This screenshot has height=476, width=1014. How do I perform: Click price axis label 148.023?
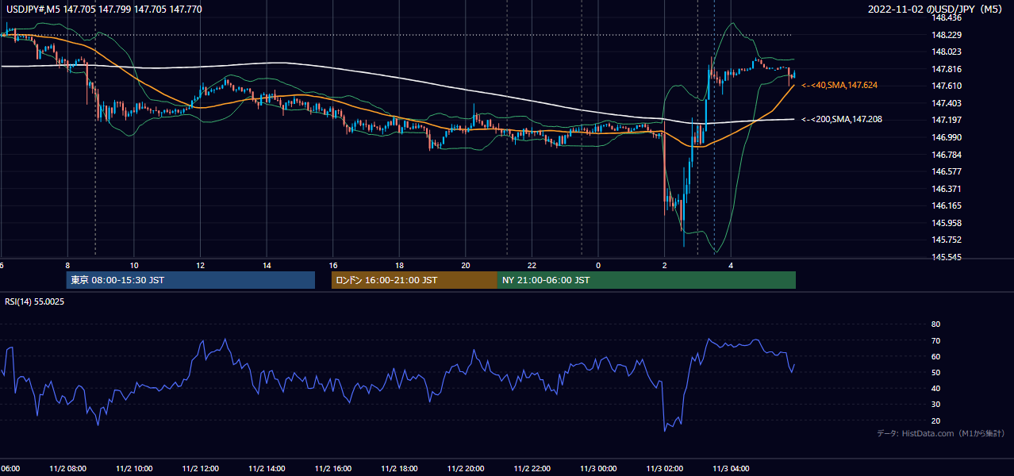[x=948, y=52]
